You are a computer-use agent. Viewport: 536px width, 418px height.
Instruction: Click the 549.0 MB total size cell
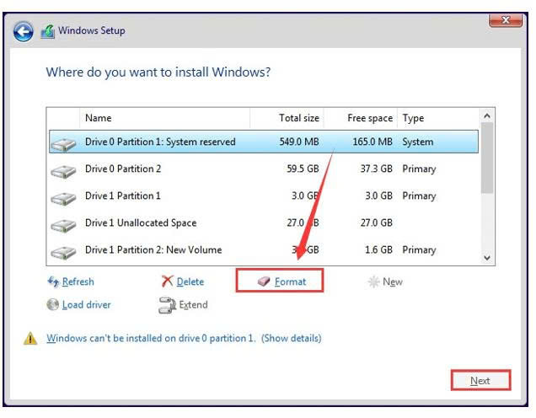(x=299, y=142)
